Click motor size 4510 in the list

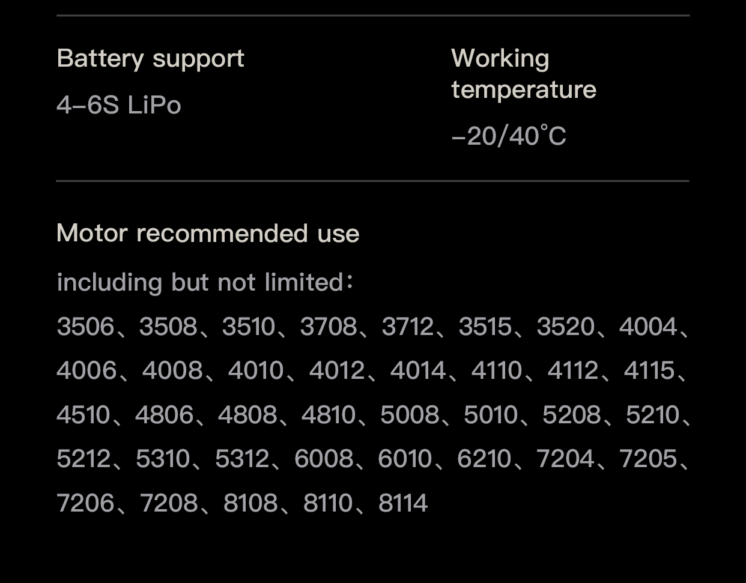coord(83,415)
